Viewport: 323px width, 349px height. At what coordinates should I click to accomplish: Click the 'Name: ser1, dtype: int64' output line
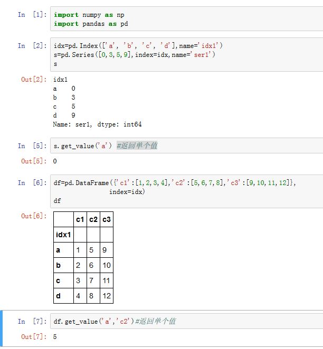[x=97, y=124]
